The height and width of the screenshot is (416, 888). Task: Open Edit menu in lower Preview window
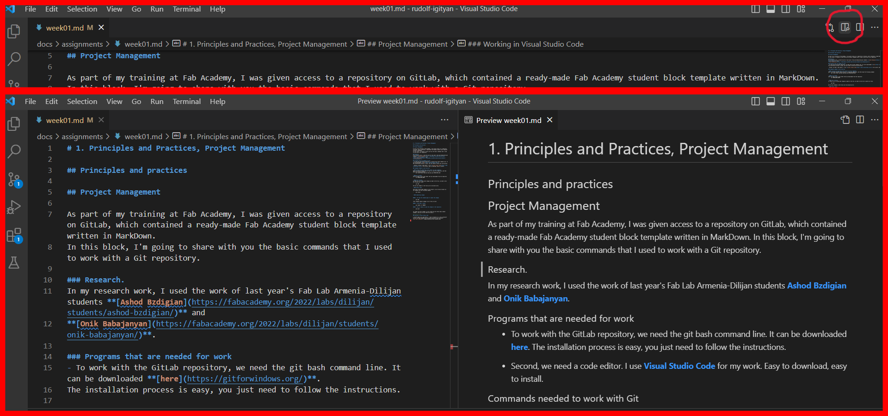tap(51, 101)
